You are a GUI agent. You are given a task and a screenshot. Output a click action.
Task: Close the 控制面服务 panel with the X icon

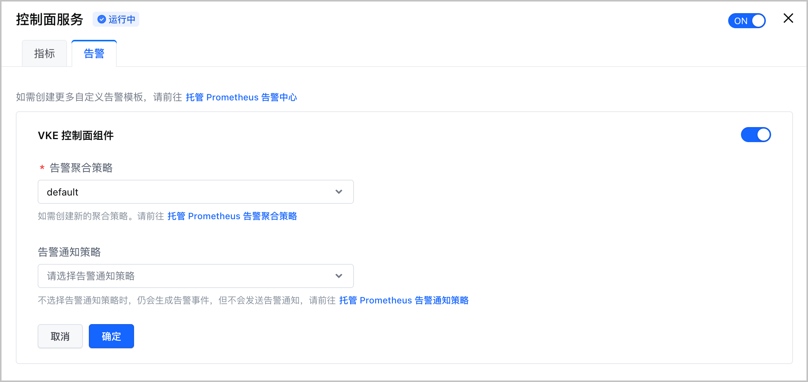(x=788, y=18)
